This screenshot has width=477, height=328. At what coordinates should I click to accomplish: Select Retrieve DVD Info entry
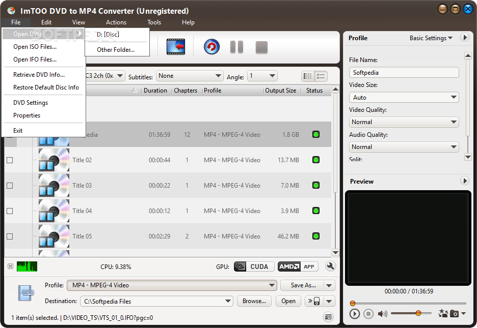pos(43,75)
